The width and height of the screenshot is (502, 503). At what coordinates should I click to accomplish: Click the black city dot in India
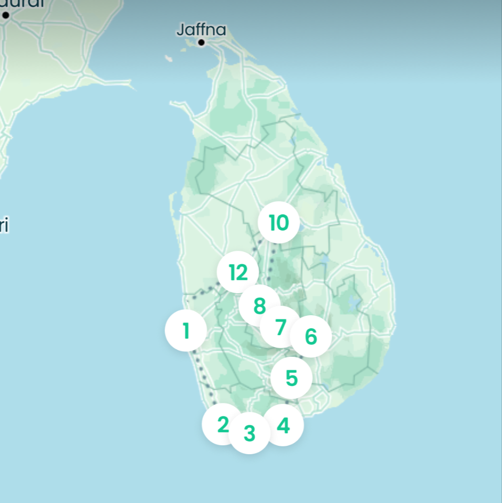6,15
